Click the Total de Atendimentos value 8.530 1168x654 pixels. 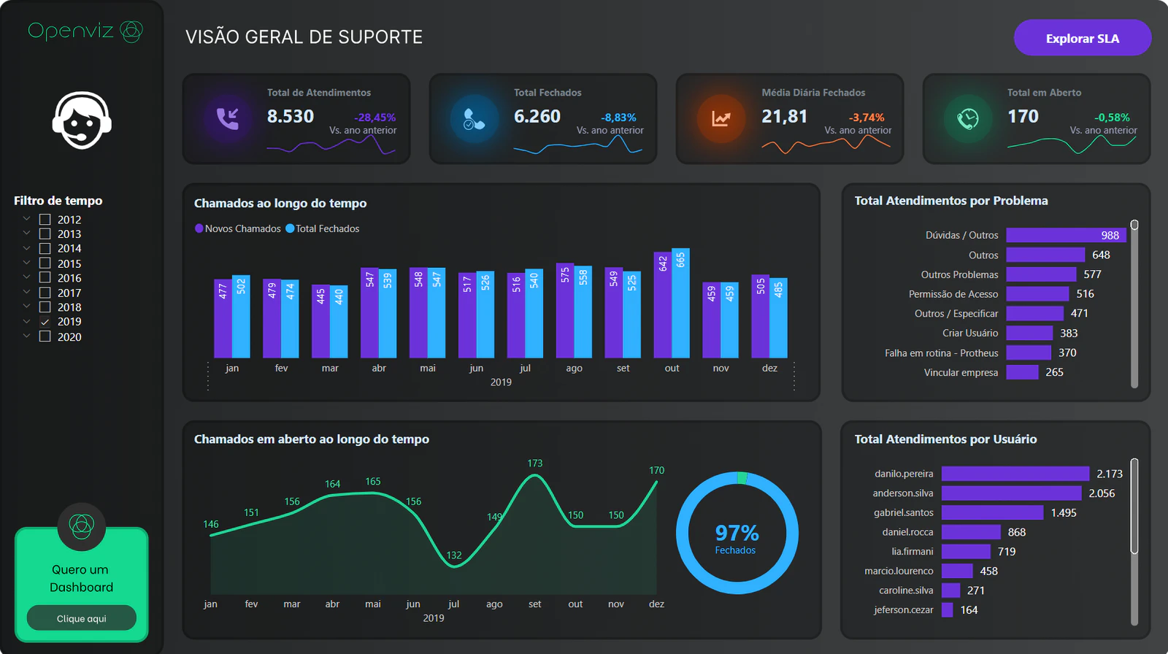(x=291, y=116)
